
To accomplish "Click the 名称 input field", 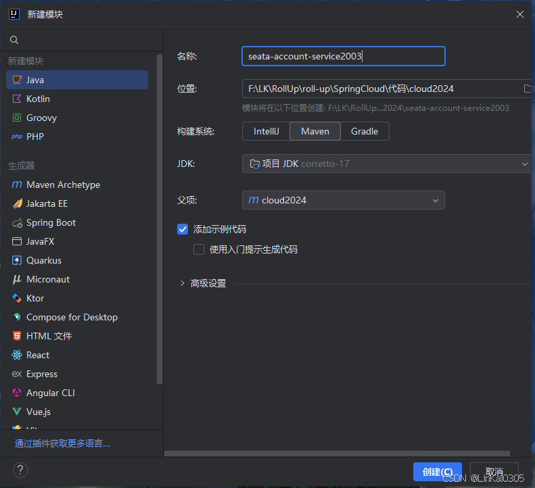I will [343, 56].
